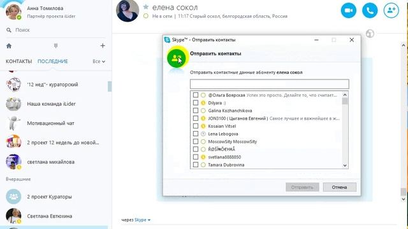Open 2 проект Кураторы group icon

13,197
